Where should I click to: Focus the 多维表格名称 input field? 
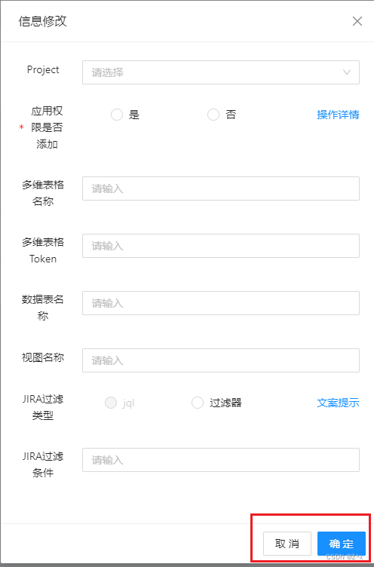click(x=221, y=188)
